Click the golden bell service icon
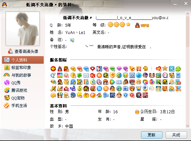This screenshot has height=141, width=191. 132,69
